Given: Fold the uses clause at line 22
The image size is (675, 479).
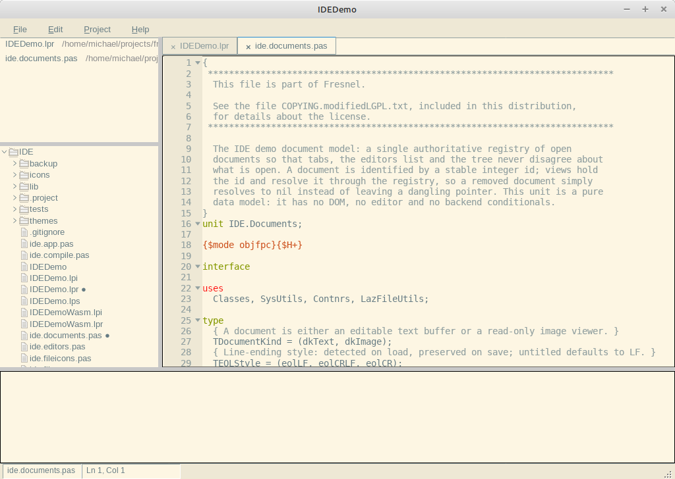Looking at the screenshot, I should [x=198, y=288].
